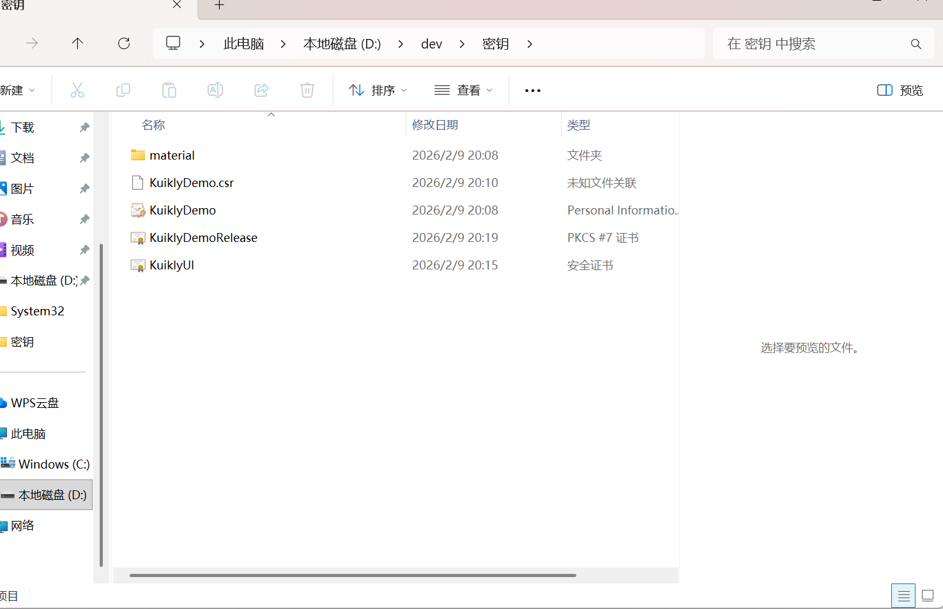Viewport: 943px width, 609px height.
Task: Select the 安全证书 type cell
Action: [590, 266]
